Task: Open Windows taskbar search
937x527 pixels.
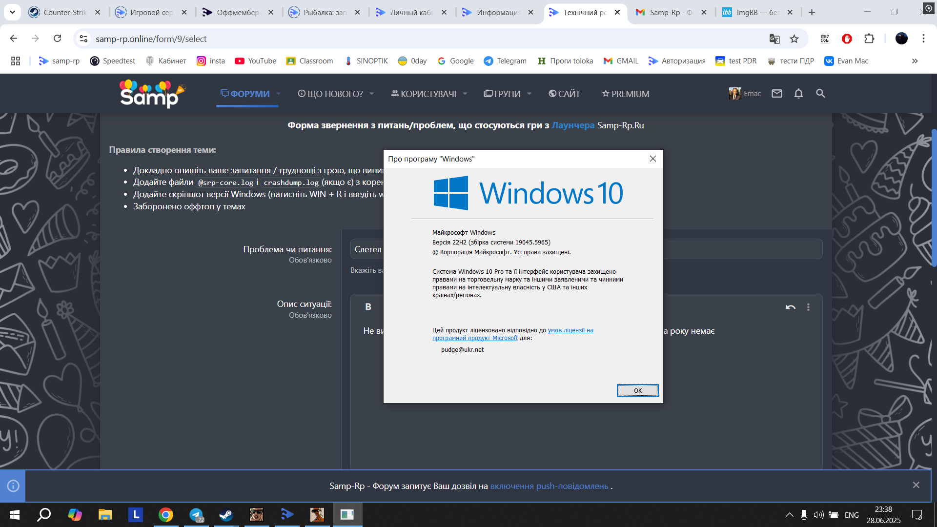Action: (x=44, y=515)
